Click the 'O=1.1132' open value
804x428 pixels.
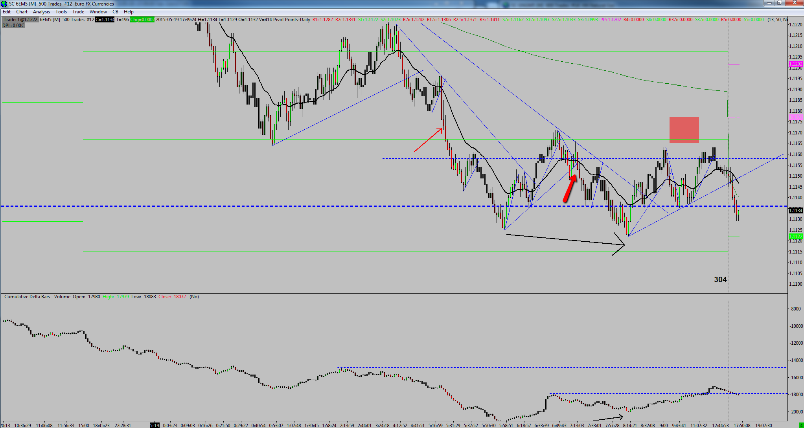pos(248,20)
